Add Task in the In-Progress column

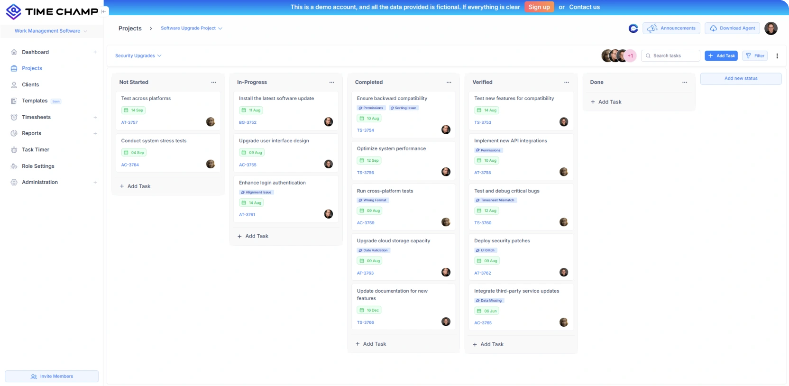pos(253,236)
